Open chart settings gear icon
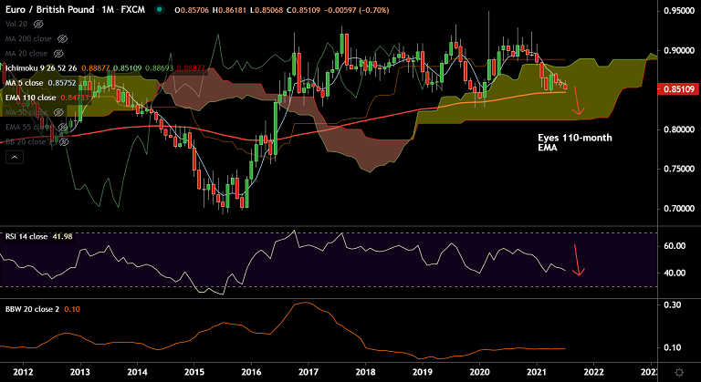Image resolution: width=701 pixels, height=382 pixels. (x=679, y=372)
